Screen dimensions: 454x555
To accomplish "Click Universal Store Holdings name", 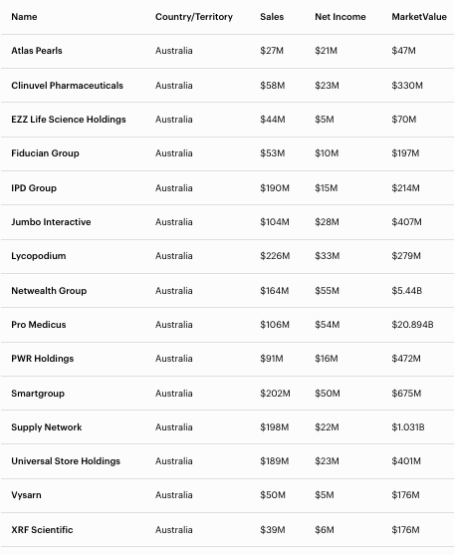I will [66, 461].
